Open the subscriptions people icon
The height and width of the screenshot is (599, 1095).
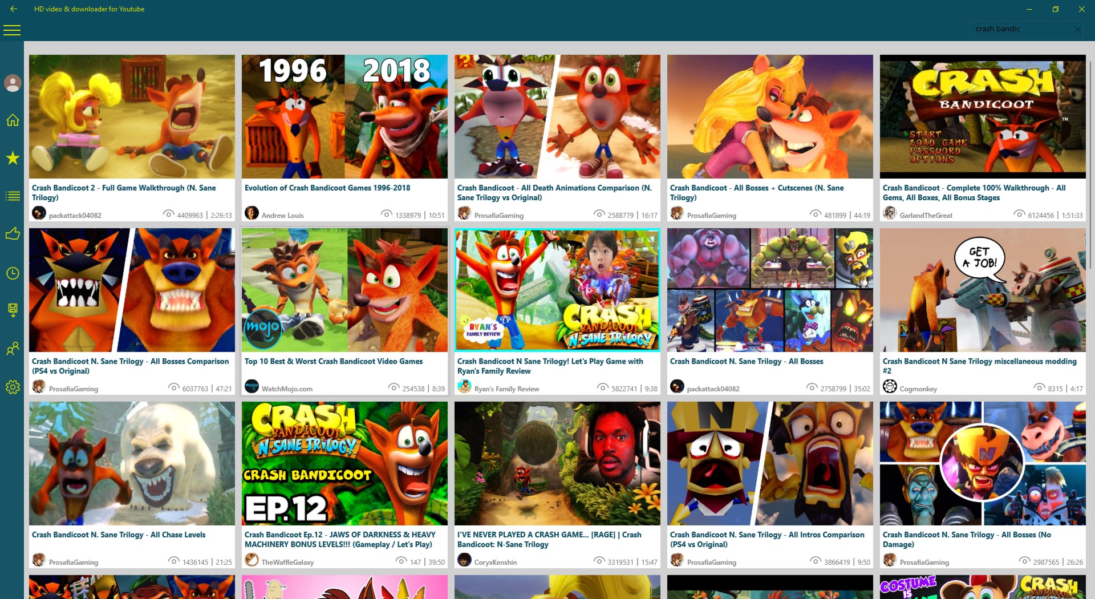click(x=13, y=349)
